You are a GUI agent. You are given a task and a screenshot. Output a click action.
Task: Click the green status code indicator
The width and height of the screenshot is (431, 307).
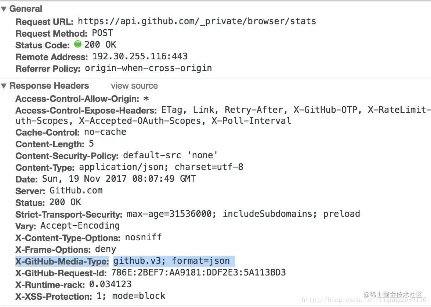coord(77,44)
